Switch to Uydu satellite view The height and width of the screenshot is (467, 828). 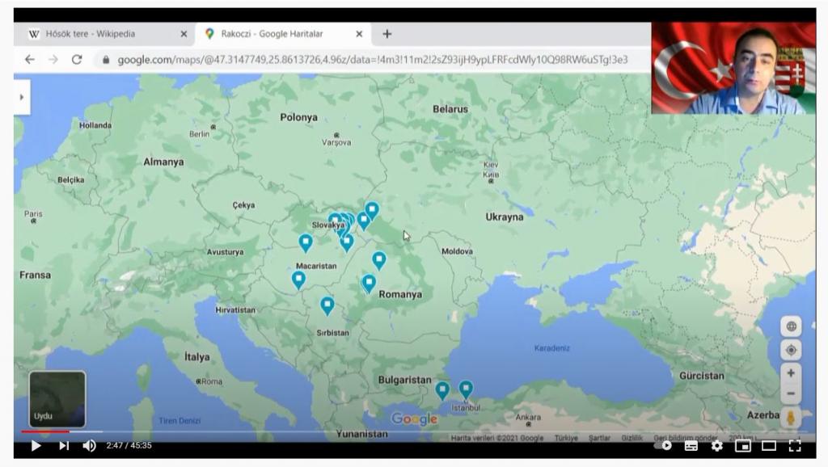click(x=57, y=399)
